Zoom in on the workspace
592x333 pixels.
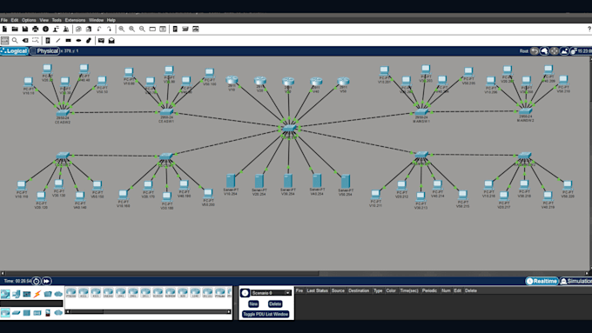pyautogui.click(x=122, y=29)
